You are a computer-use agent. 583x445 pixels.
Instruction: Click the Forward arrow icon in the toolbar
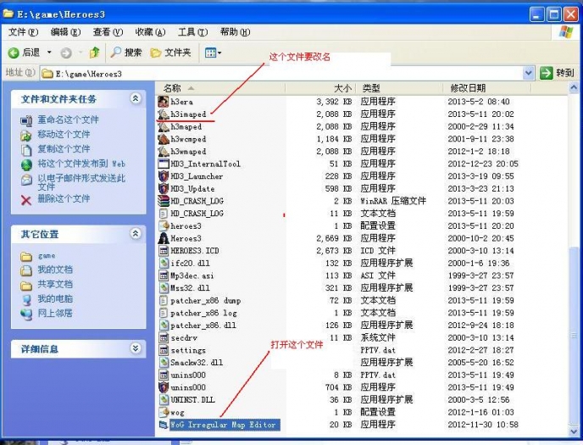(x=66, y=53)
